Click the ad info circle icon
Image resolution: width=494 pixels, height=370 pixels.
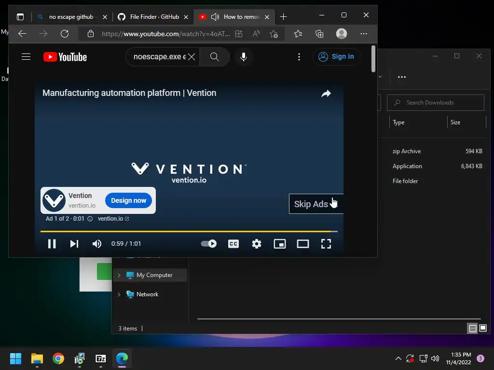click(x=90, y=219)
